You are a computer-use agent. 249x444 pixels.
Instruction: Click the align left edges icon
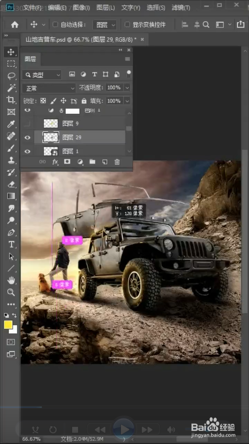pos(185,25)
